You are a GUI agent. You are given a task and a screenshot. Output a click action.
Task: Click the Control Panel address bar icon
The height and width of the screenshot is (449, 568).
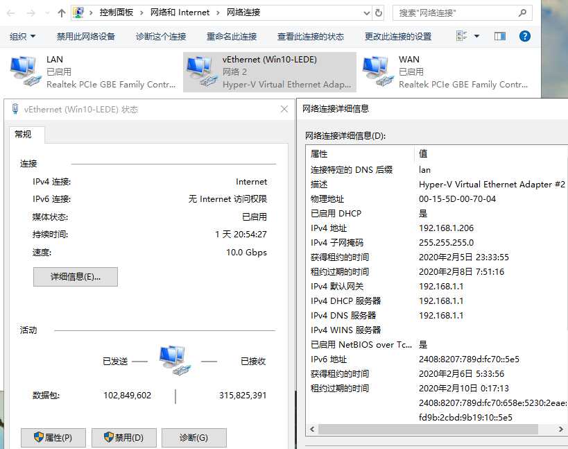(78, 12)
